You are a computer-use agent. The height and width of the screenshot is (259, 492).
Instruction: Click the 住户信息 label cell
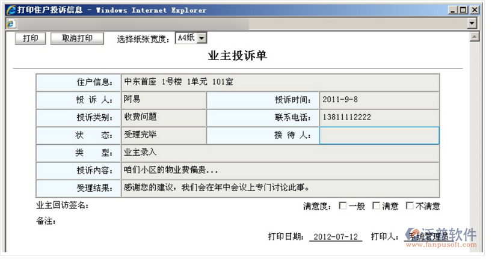(79, 82)
